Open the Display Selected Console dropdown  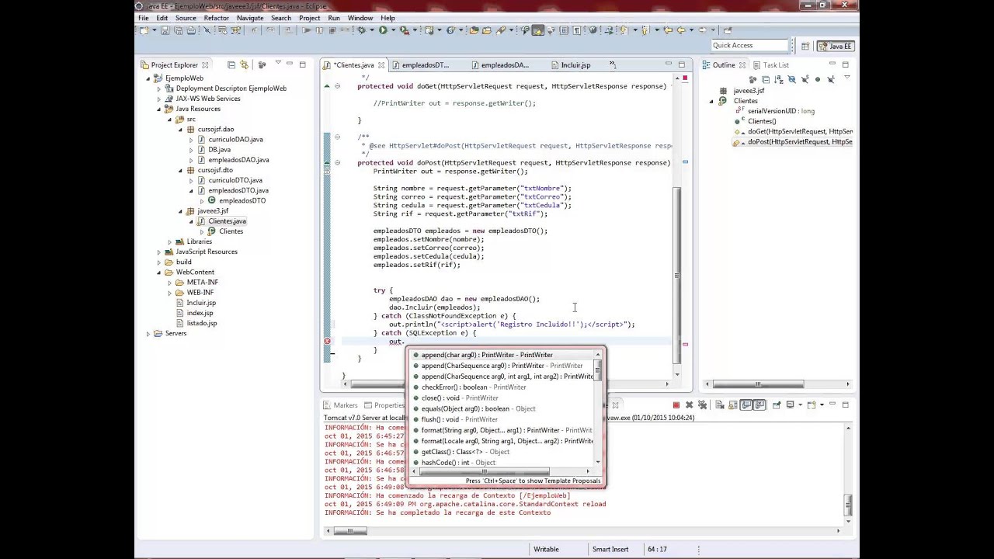(800, 405)
